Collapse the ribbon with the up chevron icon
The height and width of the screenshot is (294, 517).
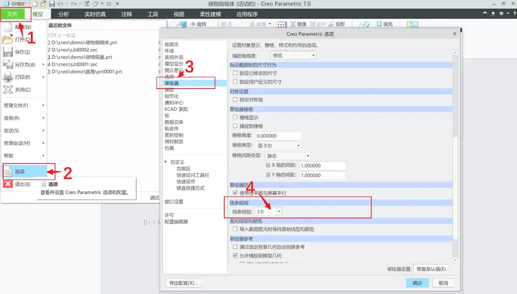click(x=485, y=13)
